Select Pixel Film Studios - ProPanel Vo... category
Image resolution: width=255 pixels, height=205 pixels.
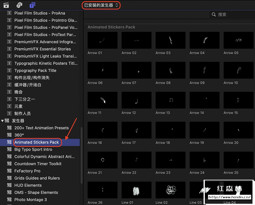pos(40,27)
